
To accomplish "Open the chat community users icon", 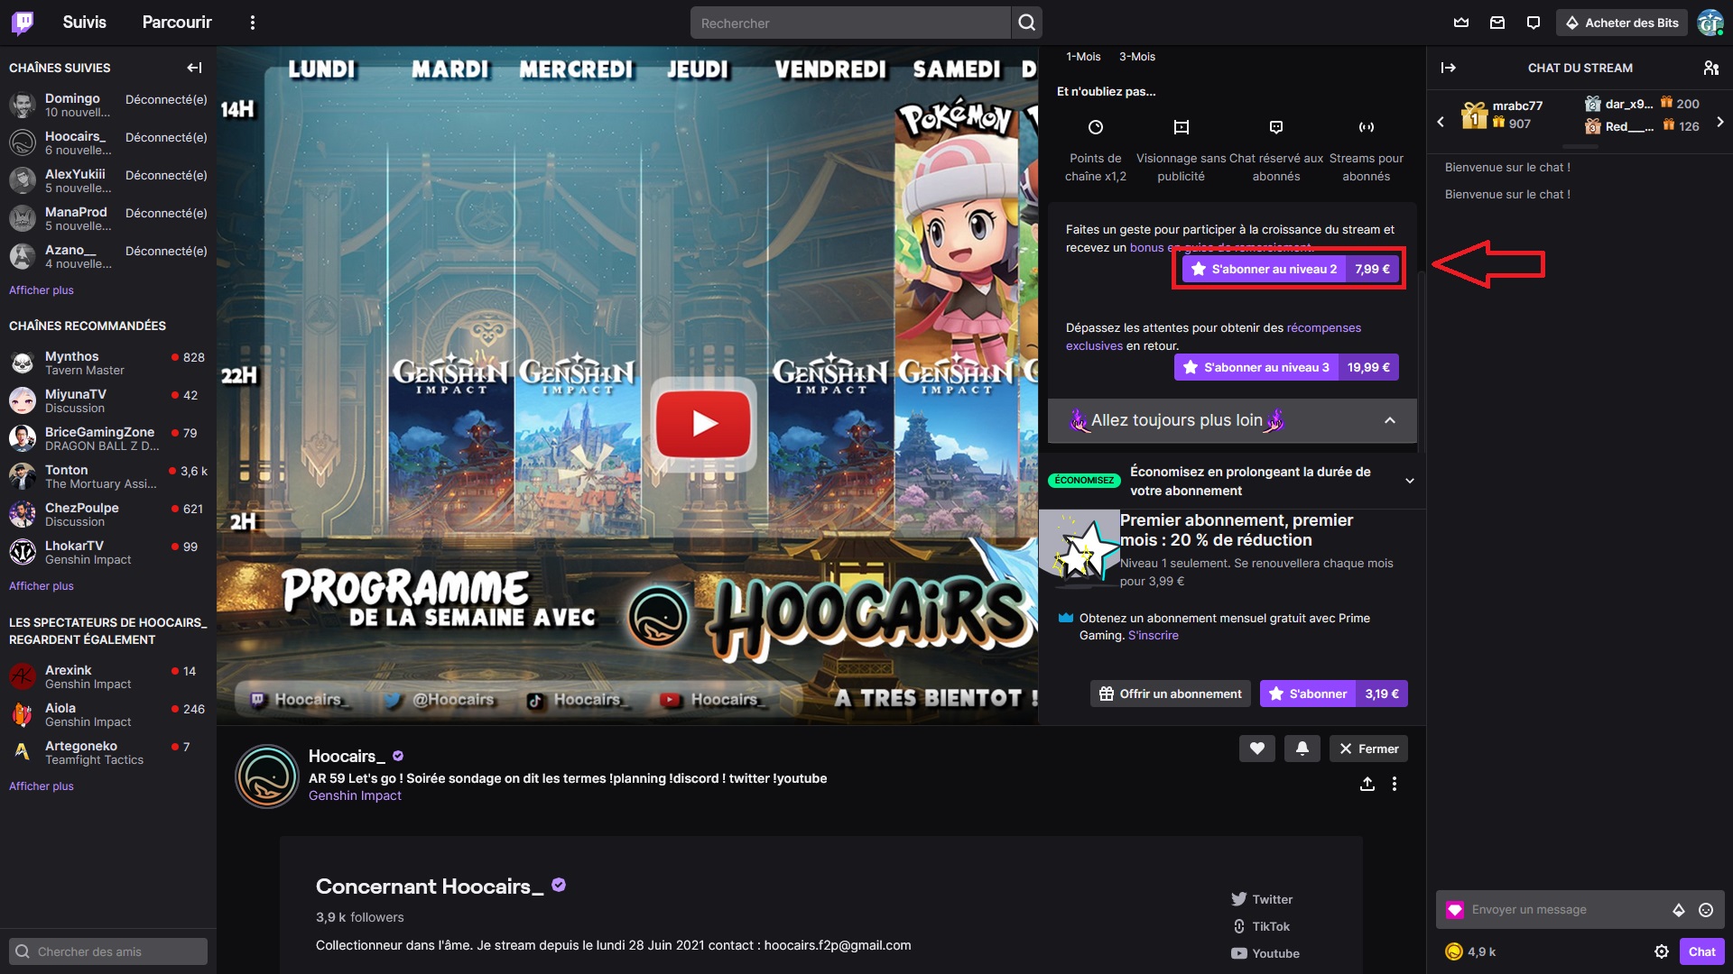I will coord(1710,68).
